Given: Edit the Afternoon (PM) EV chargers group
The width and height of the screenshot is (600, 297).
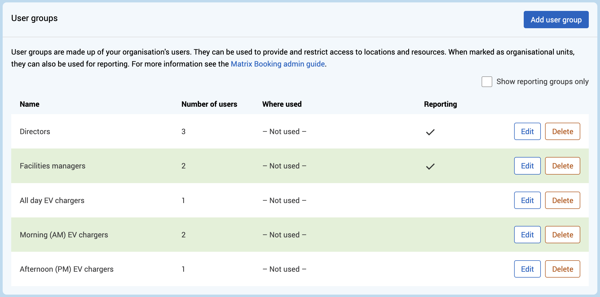Looking at the screenshot, I should click(x=527, y=269).
